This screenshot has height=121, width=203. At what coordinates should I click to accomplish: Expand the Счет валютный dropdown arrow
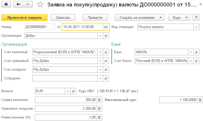100,52
